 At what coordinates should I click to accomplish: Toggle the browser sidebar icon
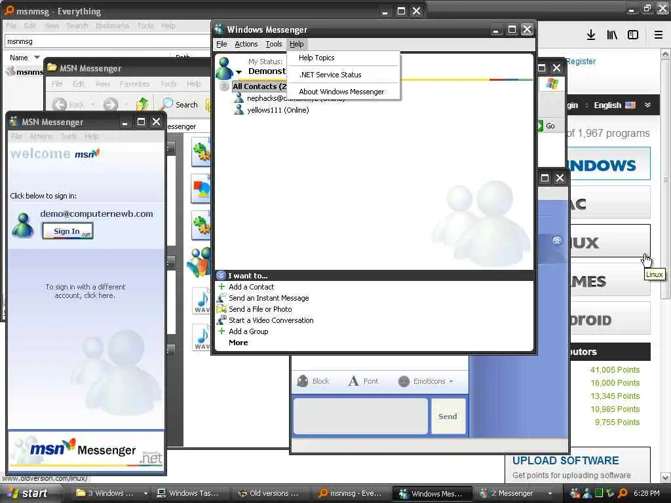point(633,35)
